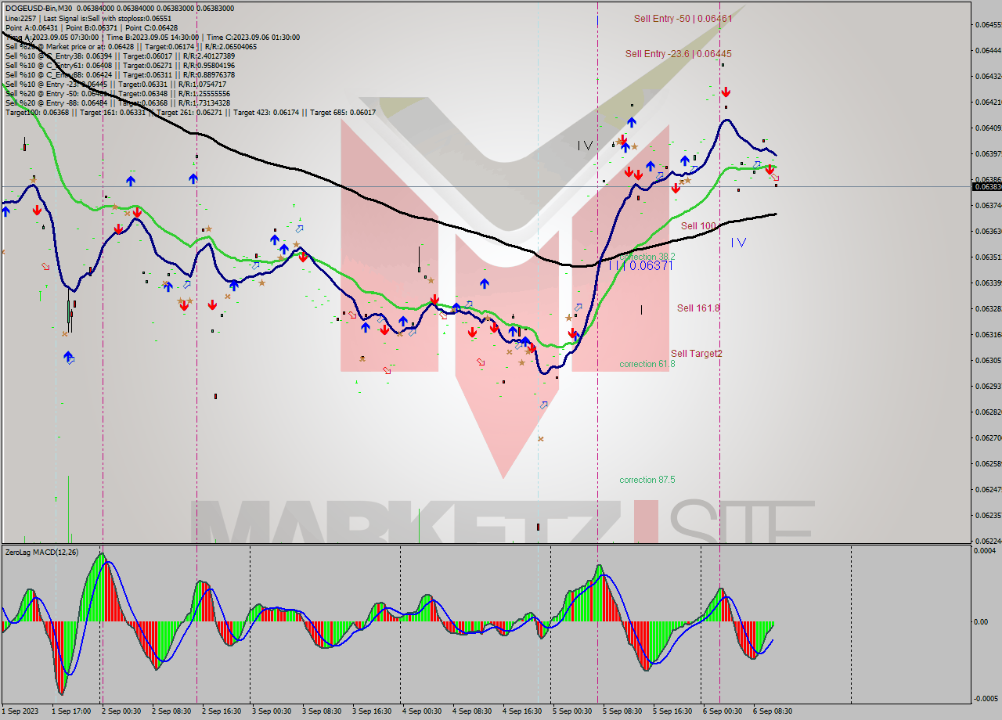
Task: Click the '5 Sep 16:30' time axis label
Action: coord(672,711)
